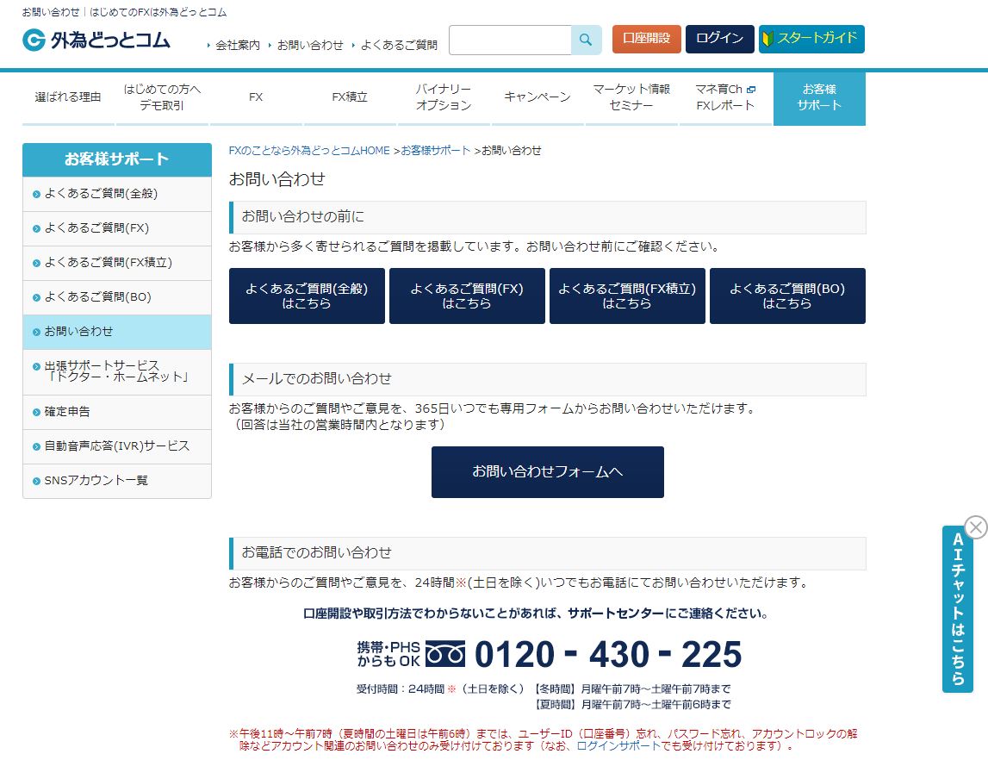This screenshot has height=760, width=988.
Task: Select the FX積立 nav tab
Action: coord(350,97)
